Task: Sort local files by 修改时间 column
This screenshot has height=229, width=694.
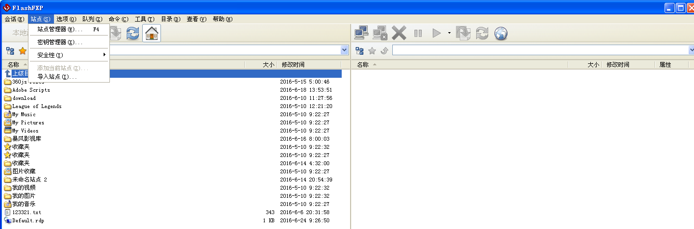Action: point(293,64)
